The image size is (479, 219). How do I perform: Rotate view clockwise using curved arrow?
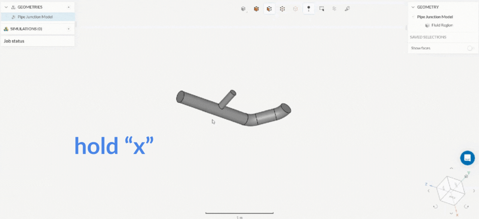click(466, 206)
